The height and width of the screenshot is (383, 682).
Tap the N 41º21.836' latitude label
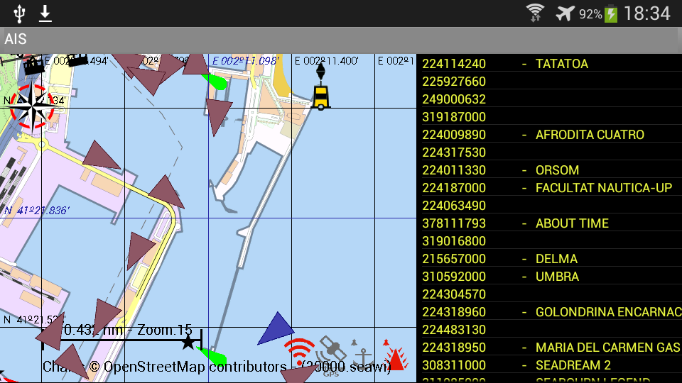tap(36, 211)
